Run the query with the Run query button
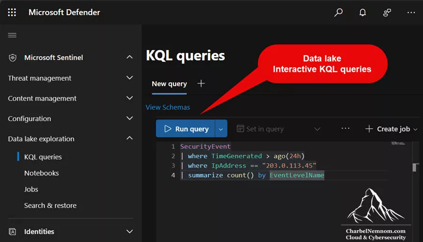 tap(185, 129)
